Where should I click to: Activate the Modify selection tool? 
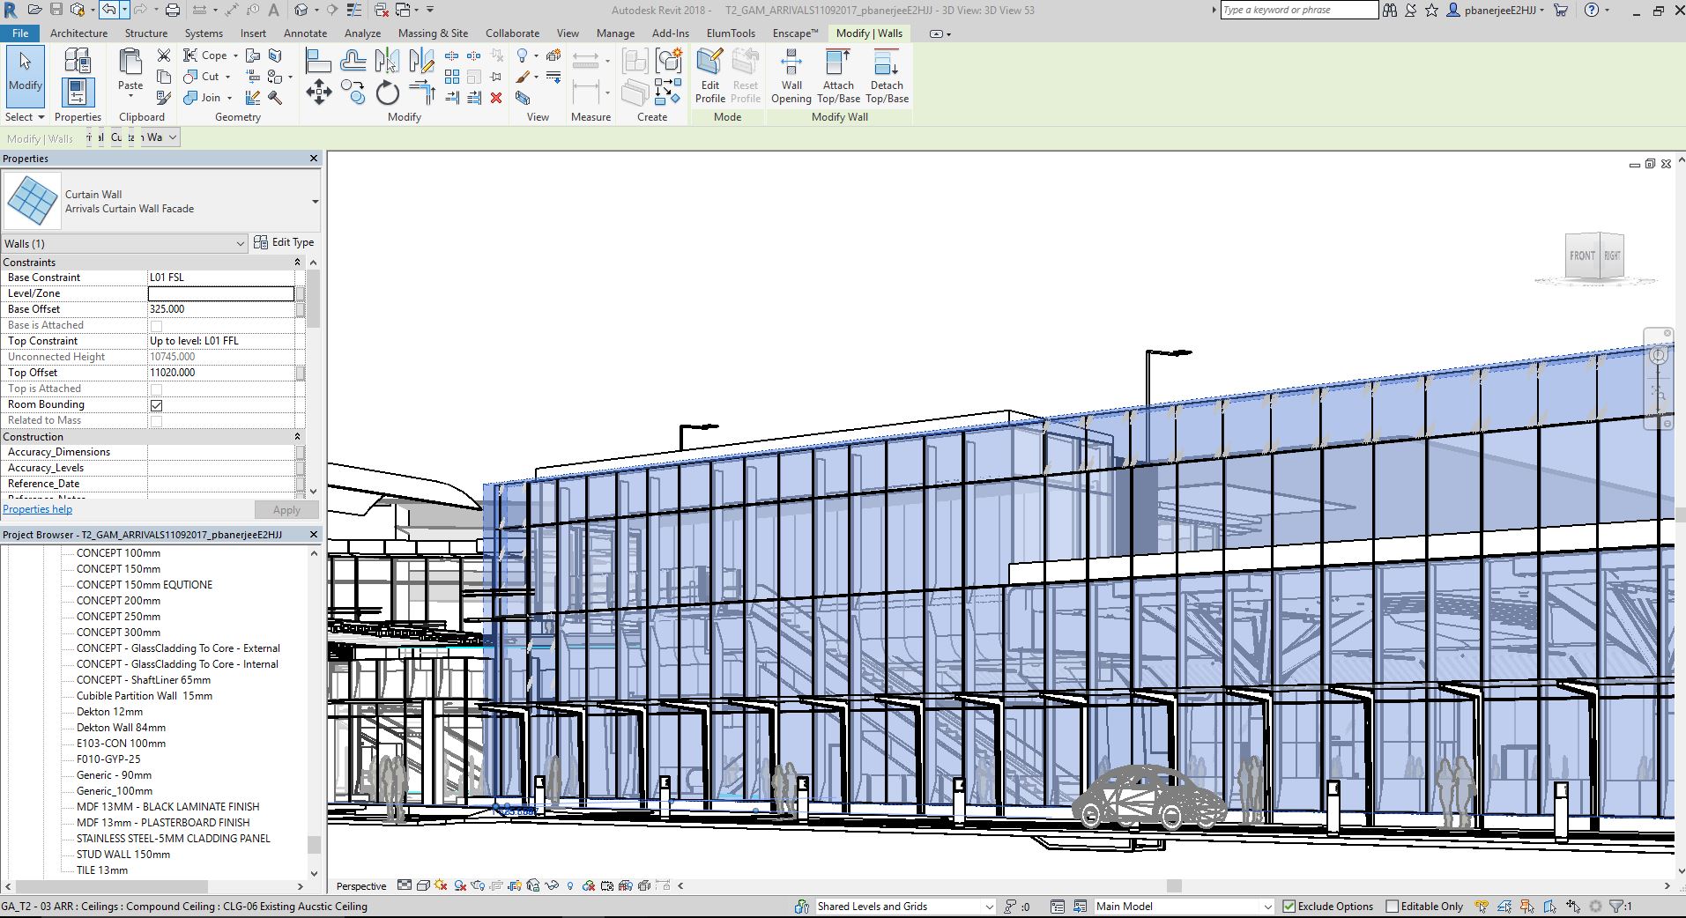[25, 76]
